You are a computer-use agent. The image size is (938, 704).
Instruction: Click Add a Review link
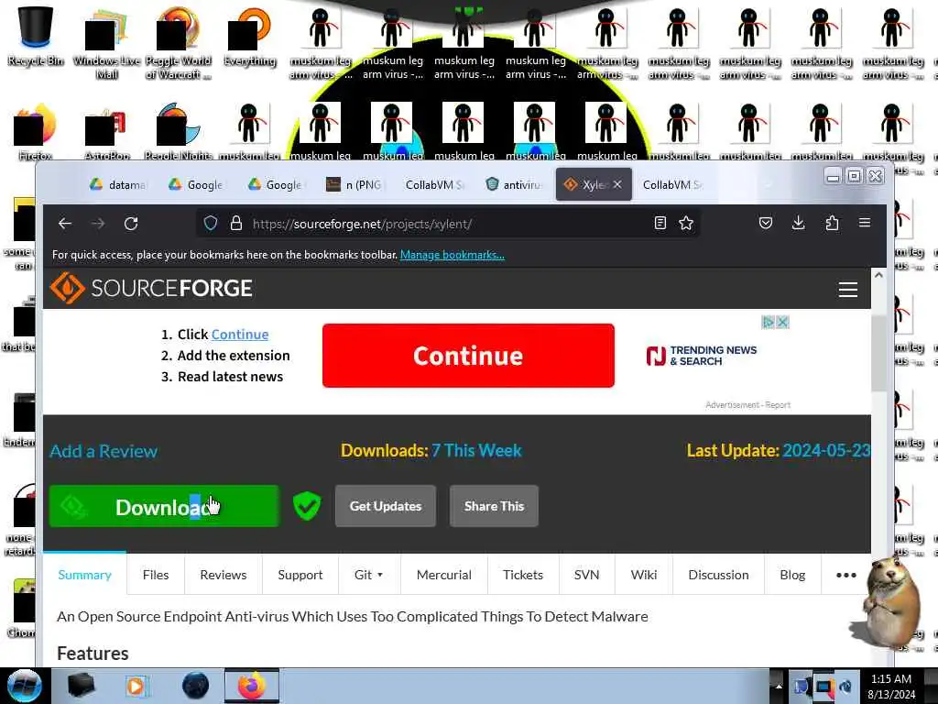pos(104,451)
